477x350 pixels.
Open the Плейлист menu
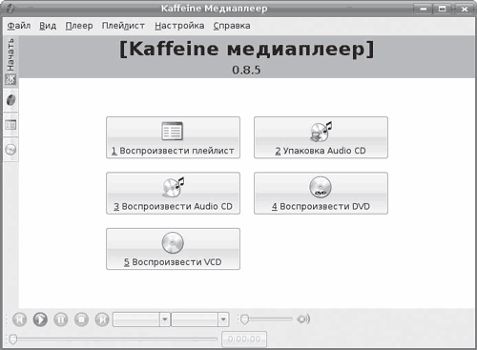click(123, 26)
